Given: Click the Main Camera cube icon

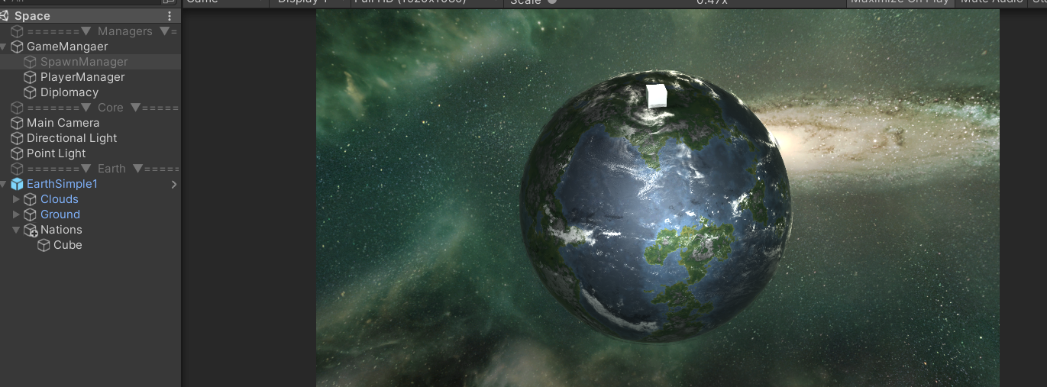Looking at the screenshot, I should pos(17,123).
